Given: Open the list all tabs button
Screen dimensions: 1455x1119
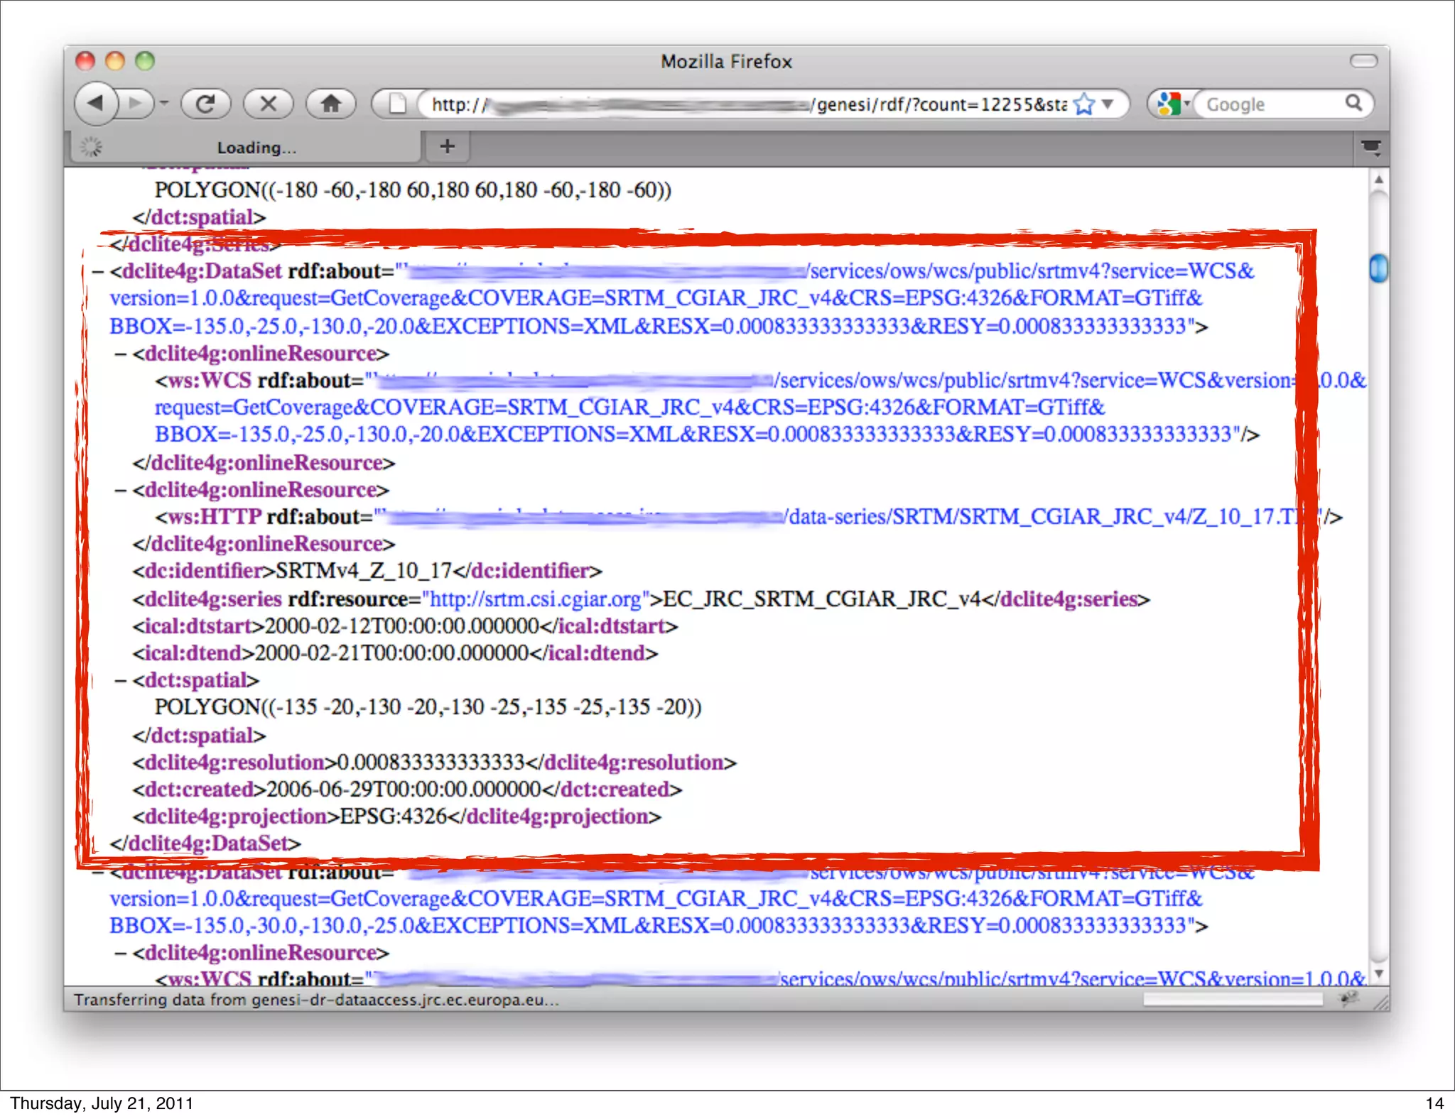Looking at the screenshot, I should tap(1370, 148).
